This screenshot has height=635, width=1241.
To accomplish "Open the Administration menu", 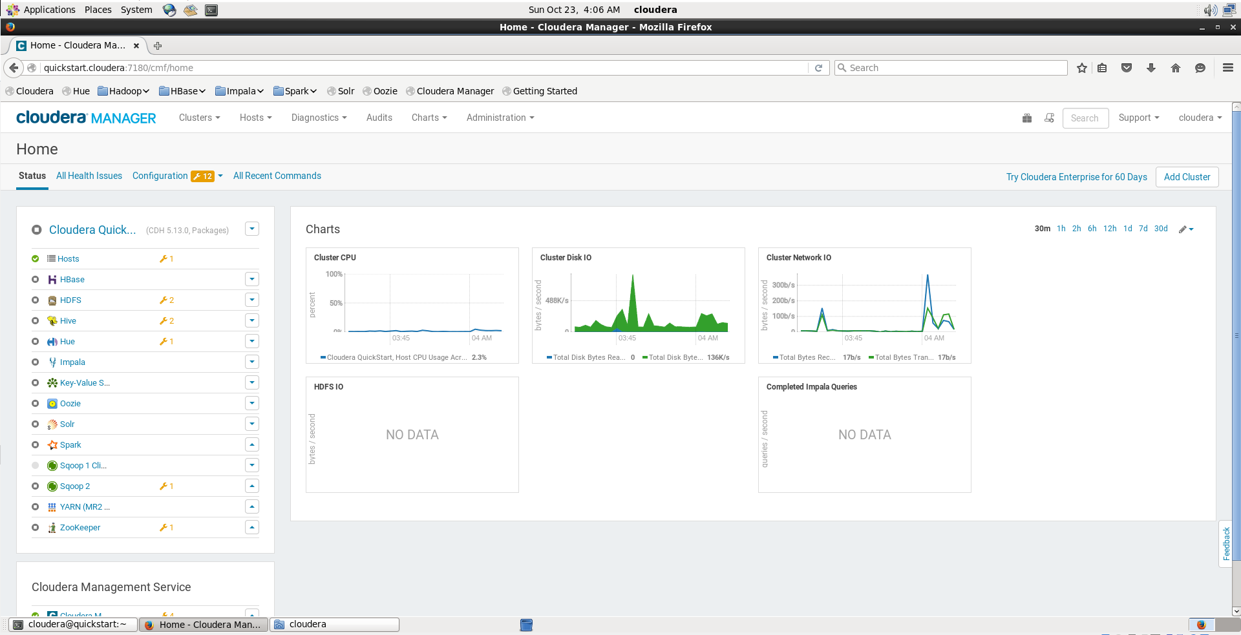I will pyautogui.click(x=500, y=118).
